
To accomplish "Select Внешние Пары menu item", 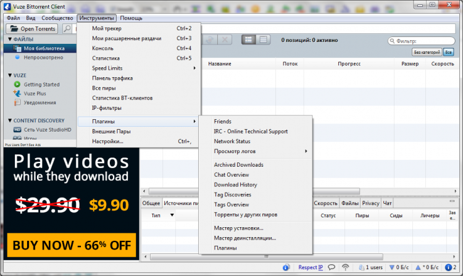I will pyautogui.click(x=139, y=132).
